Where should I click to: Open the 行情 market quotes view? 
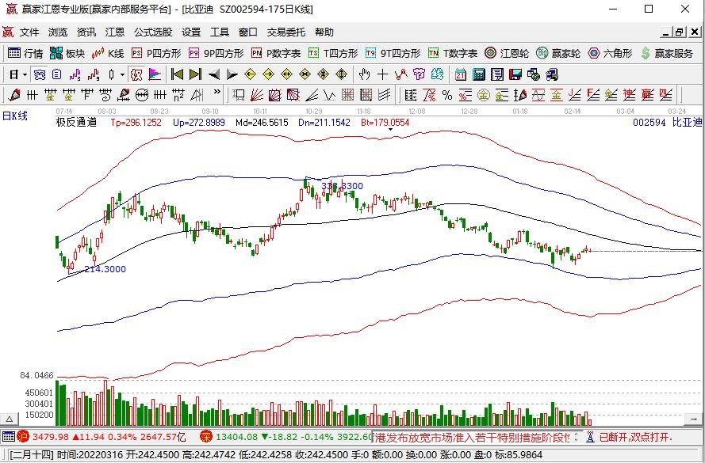click(x=25, y=53)
